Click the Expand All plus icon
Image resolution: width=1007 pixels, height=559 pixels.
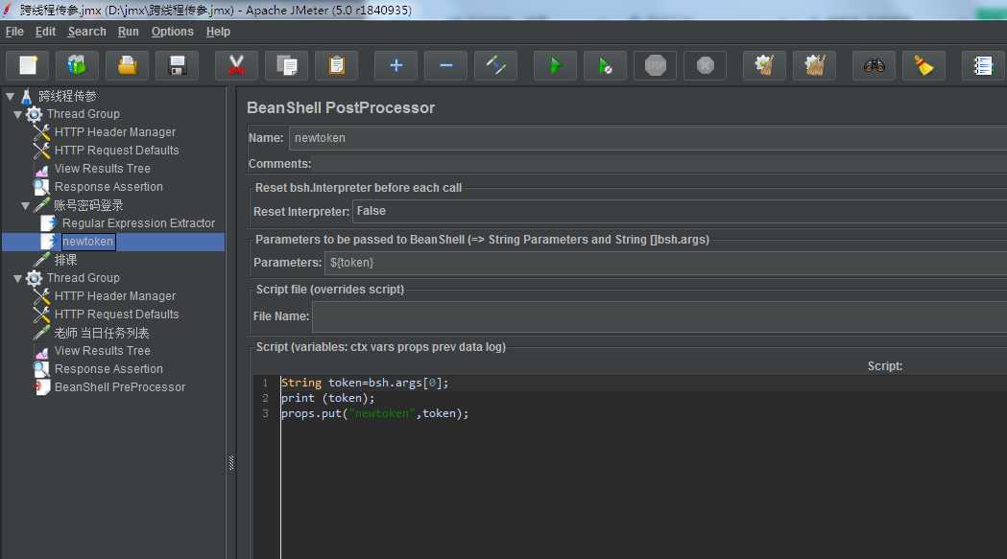coord(396,65)
